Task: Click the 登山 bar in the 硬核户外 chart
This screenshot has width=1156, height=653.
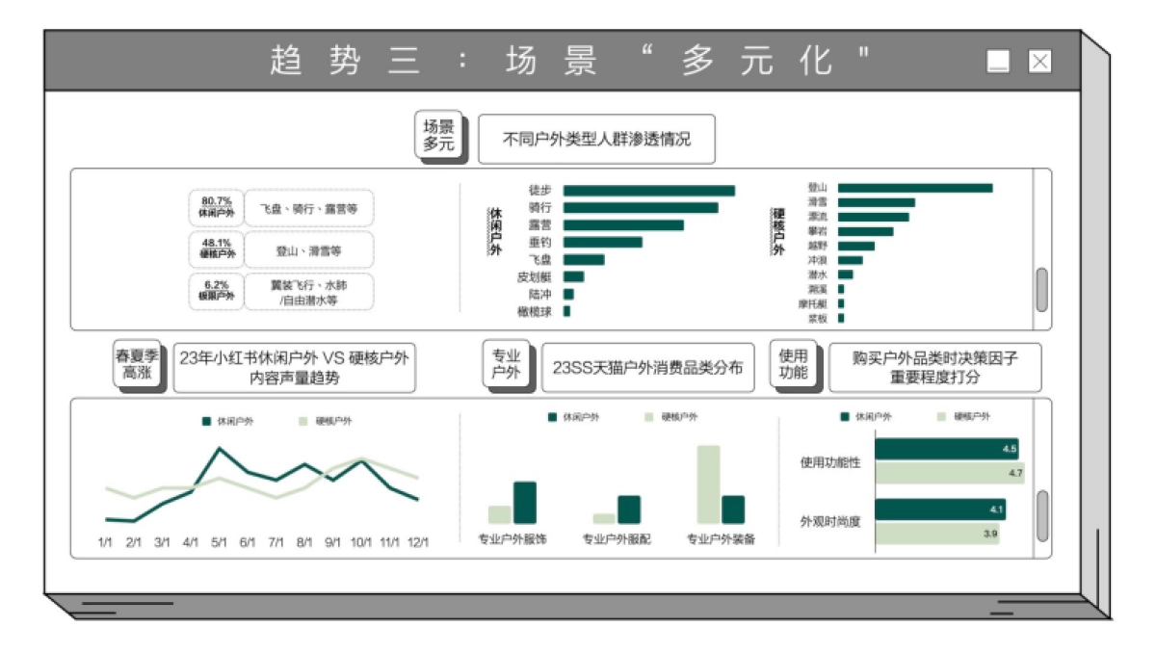Action: 915,188
